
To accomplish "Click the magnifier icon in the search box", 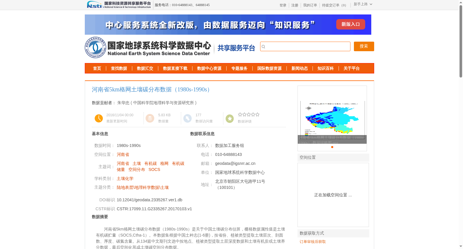I will pos(263,47).
